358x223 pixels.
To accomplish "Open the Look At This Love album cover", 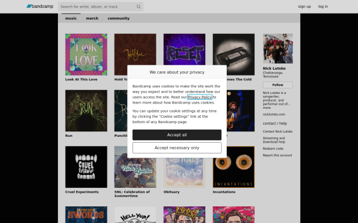I will [87, 55].
